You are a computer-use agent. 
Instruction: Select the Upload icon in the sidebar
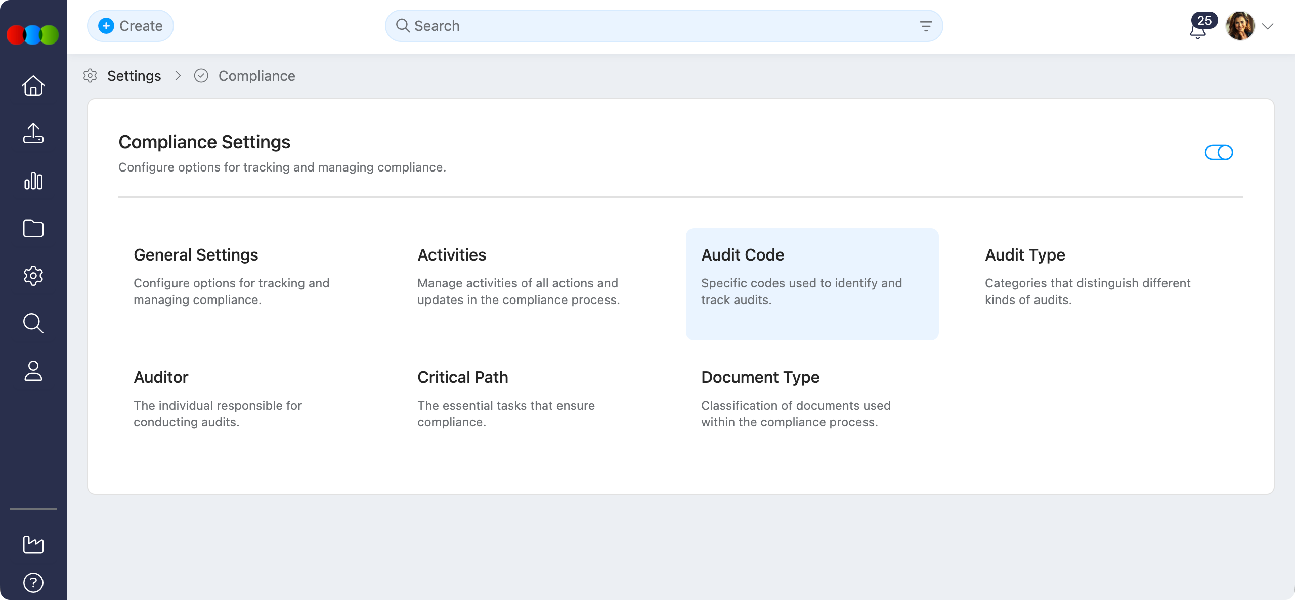coord(33,133)
